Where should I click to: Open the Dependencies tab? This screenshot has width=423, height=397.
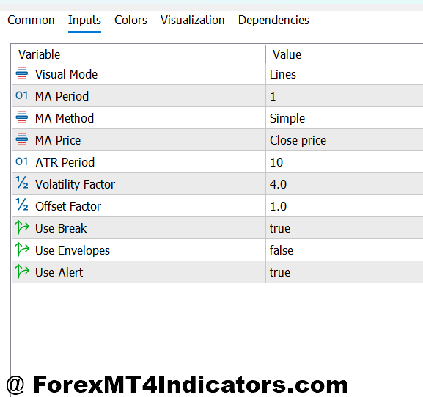coord(273,21)
